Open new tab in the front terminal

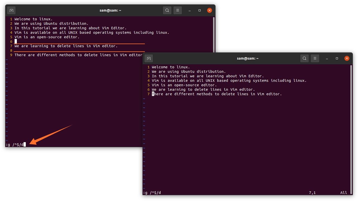click(149, 59)
